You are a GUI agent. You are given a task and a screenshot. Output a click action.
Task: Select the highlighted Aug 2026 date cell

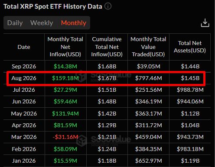[x=24, y=78]
